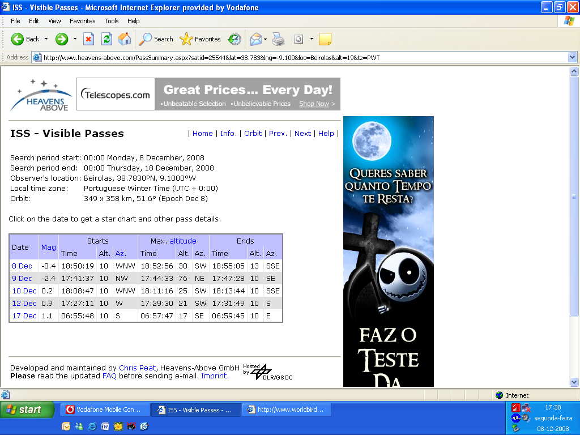The height and width of the screenshot is (435, 580).
Task: Open the address bar dropdown arrow
Action: [x=572, y=57]
